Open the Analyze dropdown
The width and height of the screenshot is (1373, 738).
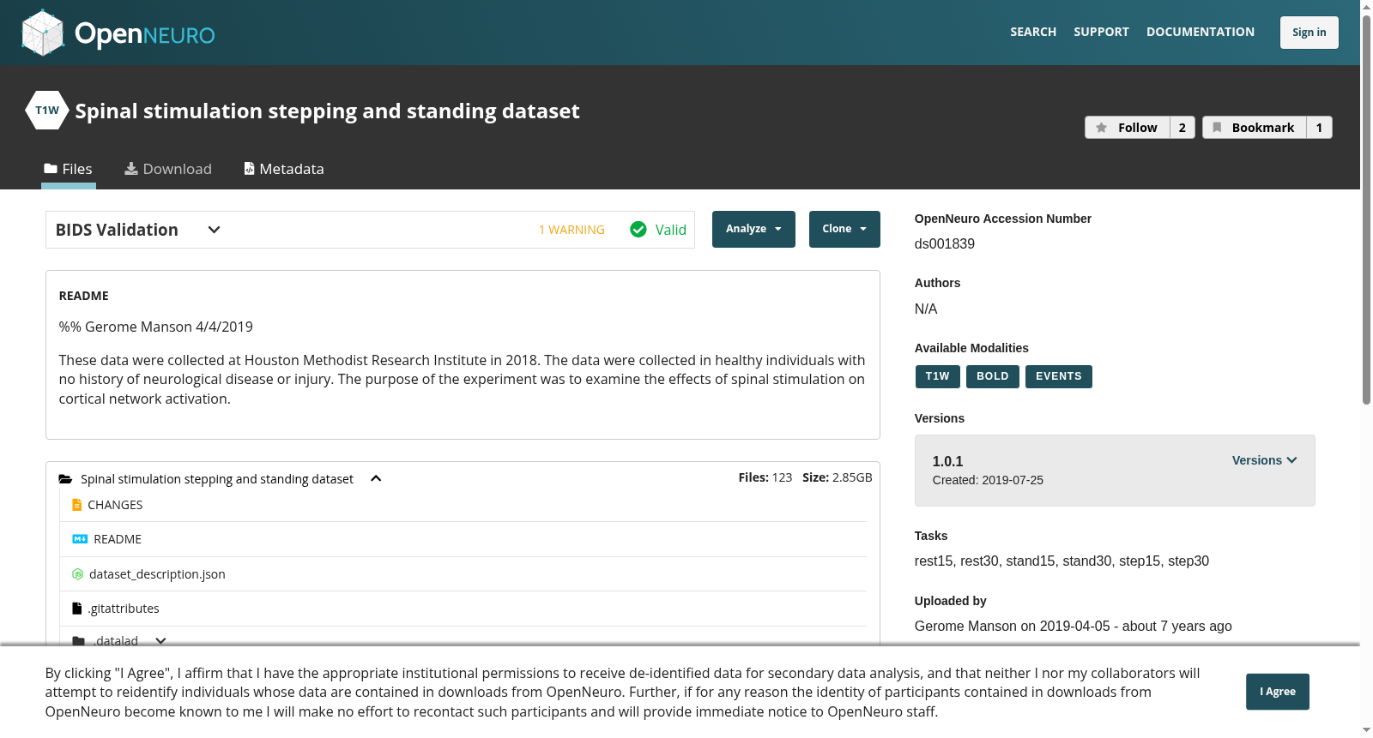(x=753, y=229)
